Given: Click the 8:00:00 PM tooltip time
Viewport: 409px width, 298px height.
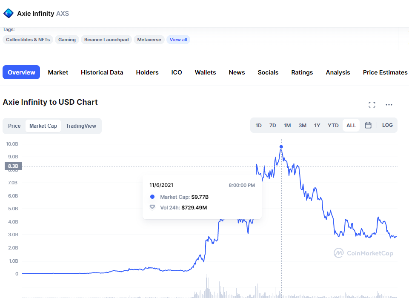Looking at the screenshot, I should pos(242,185).
